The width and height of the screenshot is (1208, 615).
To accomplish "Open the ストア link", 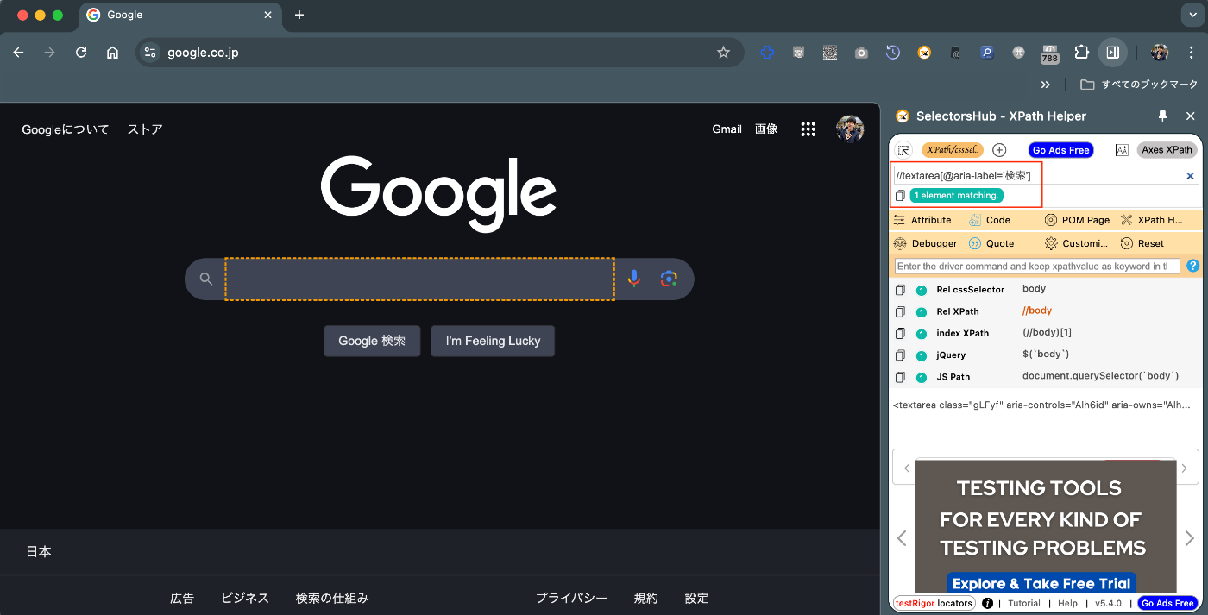I will [x=145, y=129].
